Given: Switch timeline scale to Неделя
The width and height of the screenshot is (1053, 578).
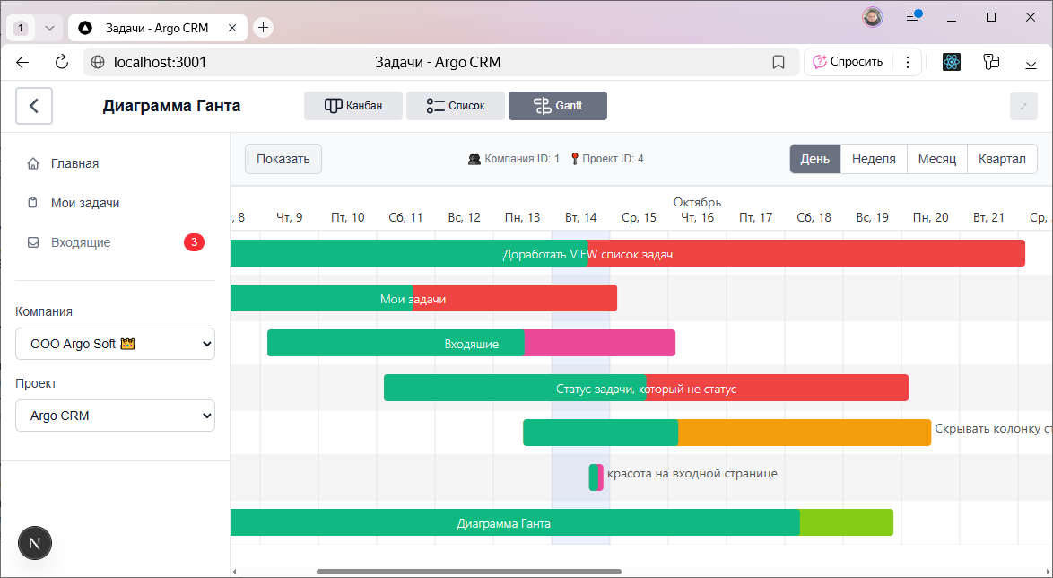Looking at the screenshot, I should tap(874, 159).
